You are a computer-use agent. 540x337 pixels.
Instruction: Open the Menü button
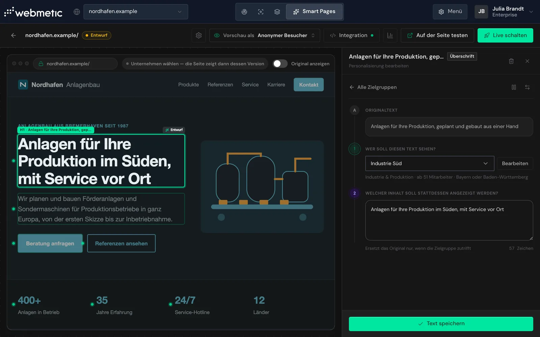(x=450, y=12)
